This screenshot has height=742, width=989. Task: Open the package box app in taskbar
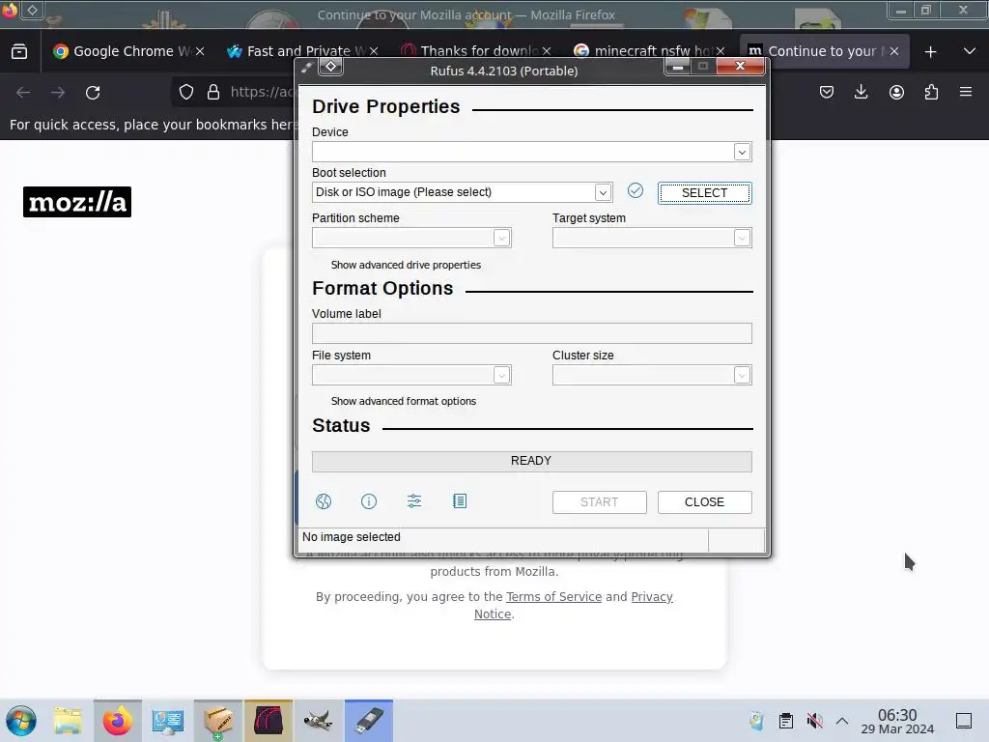(217, 721)
